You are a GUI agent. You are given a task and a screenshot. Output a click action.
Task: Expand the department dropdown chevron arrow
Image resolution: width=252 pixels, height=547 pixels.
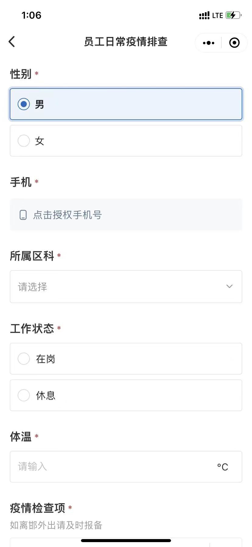coord(229,286)
